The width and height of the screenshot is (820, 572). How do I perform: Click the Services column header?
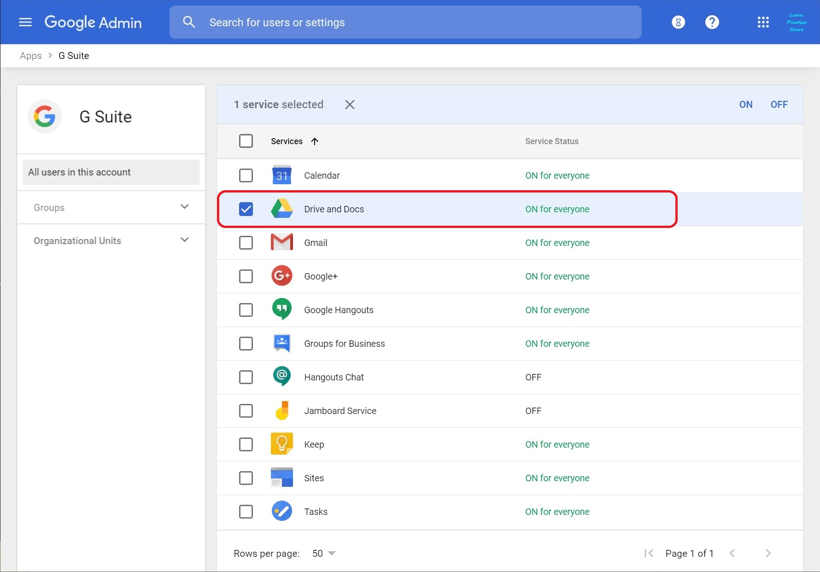[287, 141]
